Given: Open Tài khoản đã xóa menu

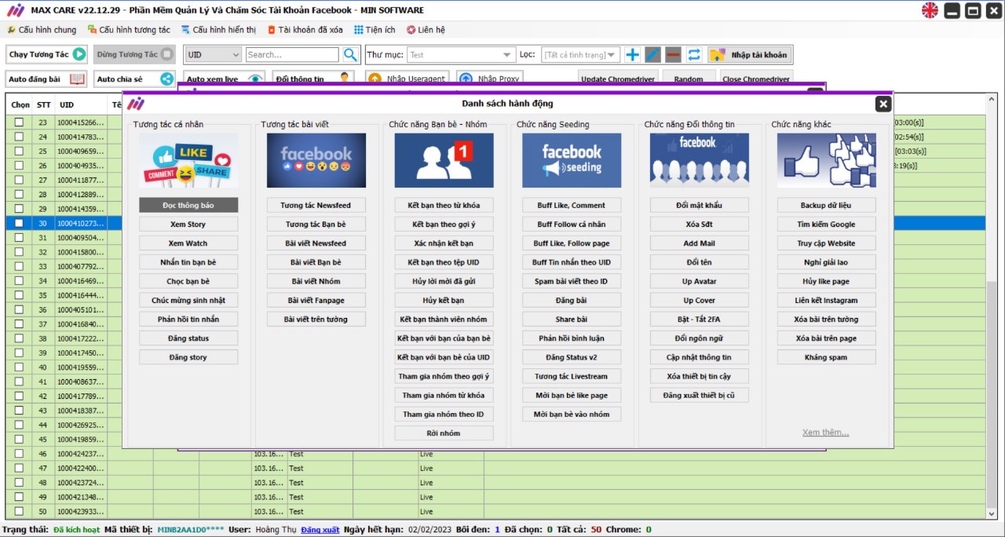Looking at the screenshot, I should click(x=305, y=30).
